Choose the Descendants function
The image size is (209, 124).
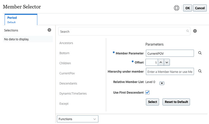click(68, 83)
